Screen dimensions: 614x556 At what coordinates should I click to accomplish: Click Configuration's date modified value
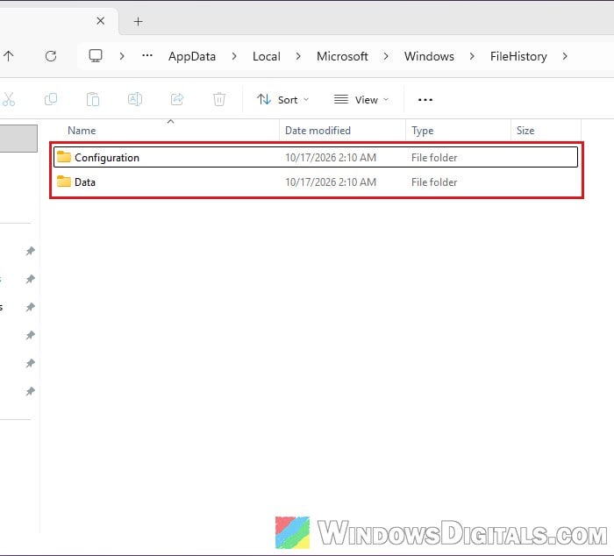[331, 157]
